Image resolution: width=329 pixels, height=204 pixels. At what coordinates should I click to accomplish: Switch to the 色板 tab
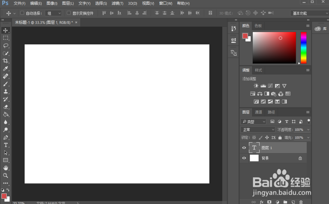coord(258,26)
